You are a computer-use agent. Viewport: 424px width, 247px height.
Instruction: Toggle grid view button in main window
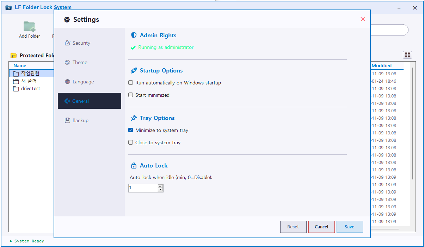coord(407,55)
